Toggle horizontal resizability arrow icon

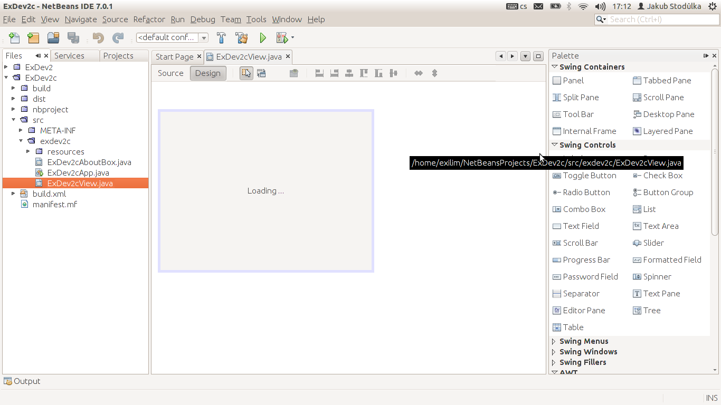click(419, 73)
